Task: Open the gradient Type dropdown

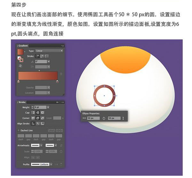Action: pos(49,51)
